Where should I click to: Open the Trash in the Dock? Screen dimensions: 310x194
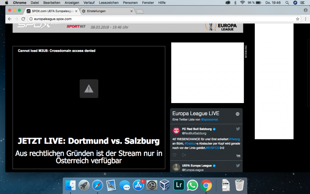(240, 185)
